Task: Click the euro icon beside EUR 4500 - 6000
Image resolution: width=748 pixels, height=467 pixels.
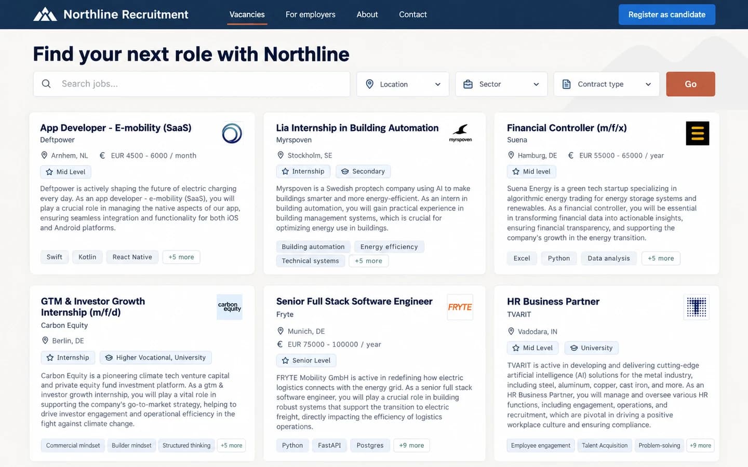Action: [x=102, y=155]
